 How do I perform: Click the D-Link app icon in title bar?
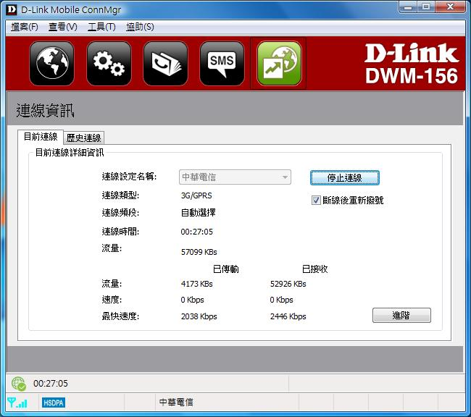point(12,9)
